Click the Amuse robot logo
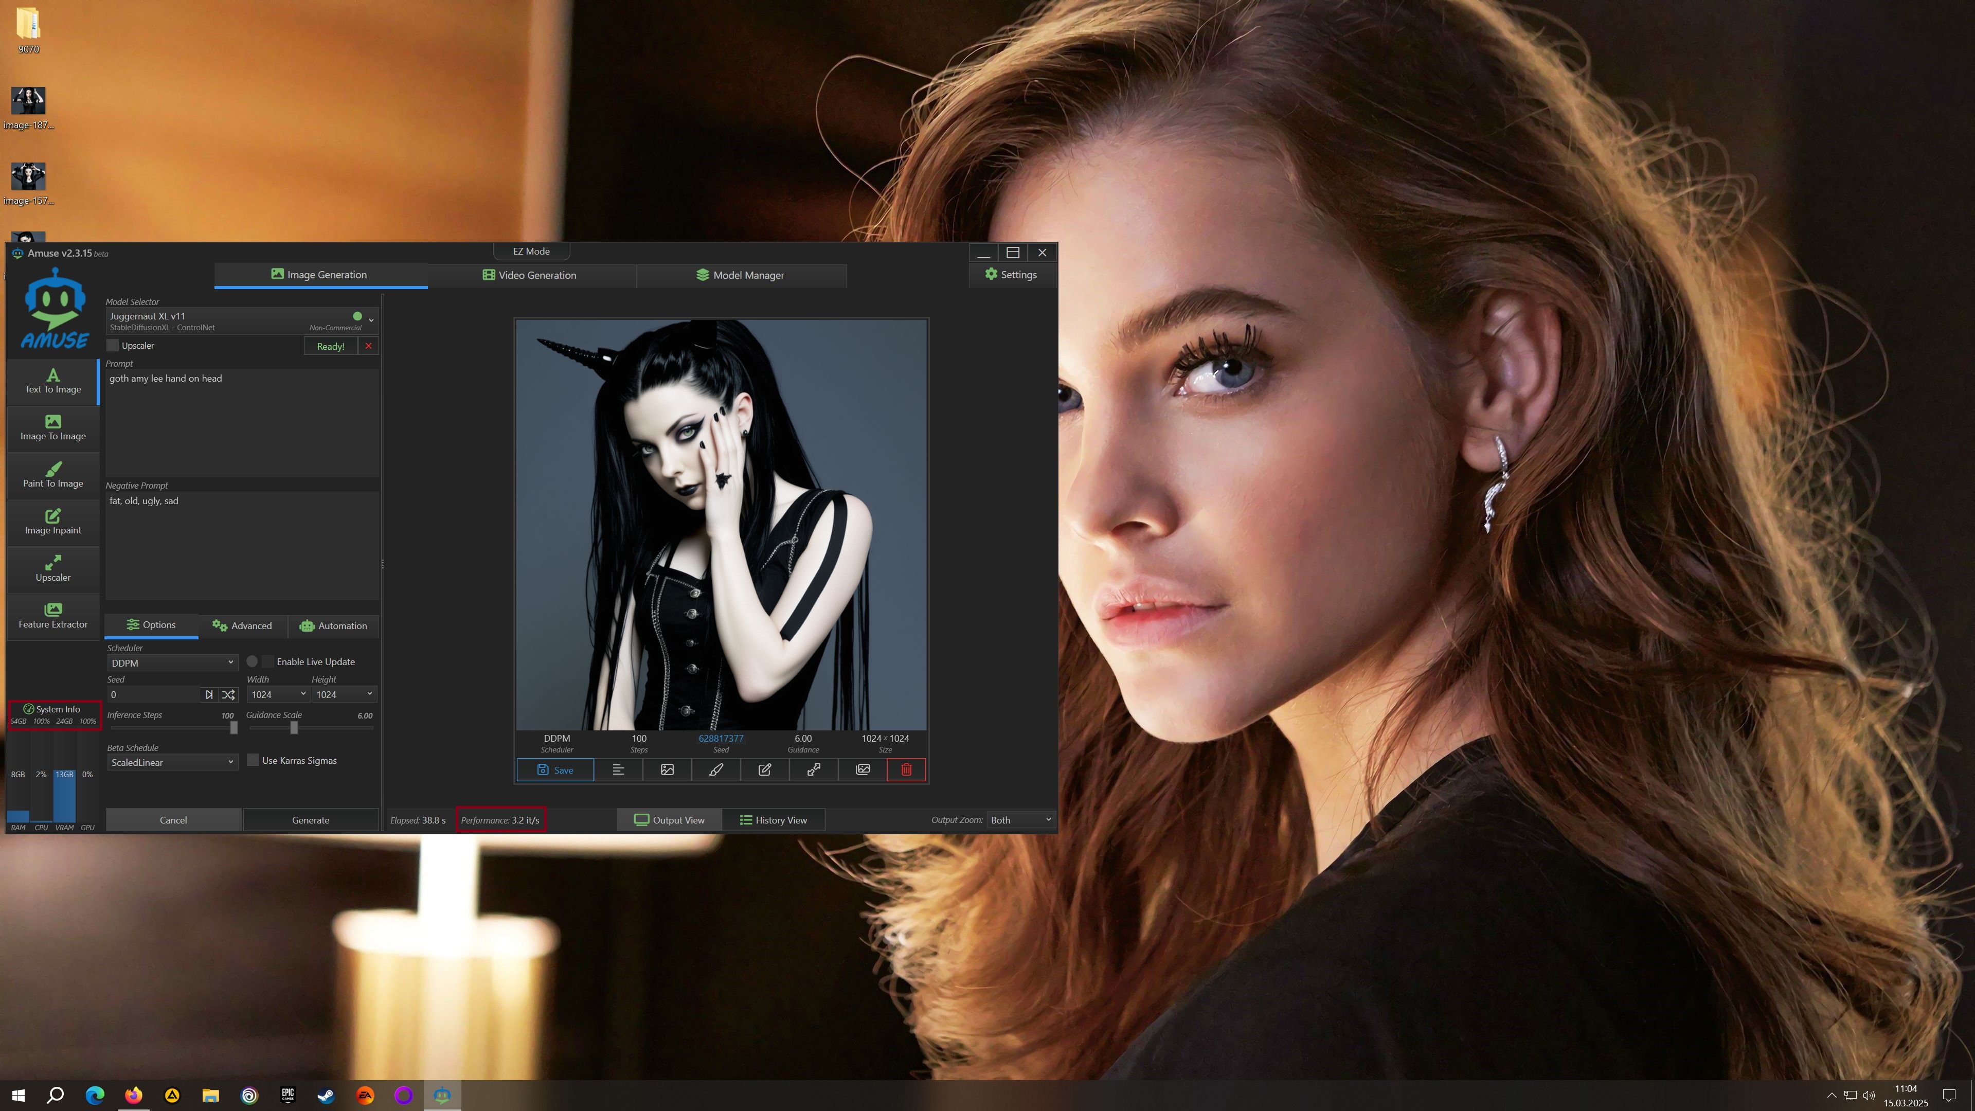The image size is (1975, 1111). [55, 308]
